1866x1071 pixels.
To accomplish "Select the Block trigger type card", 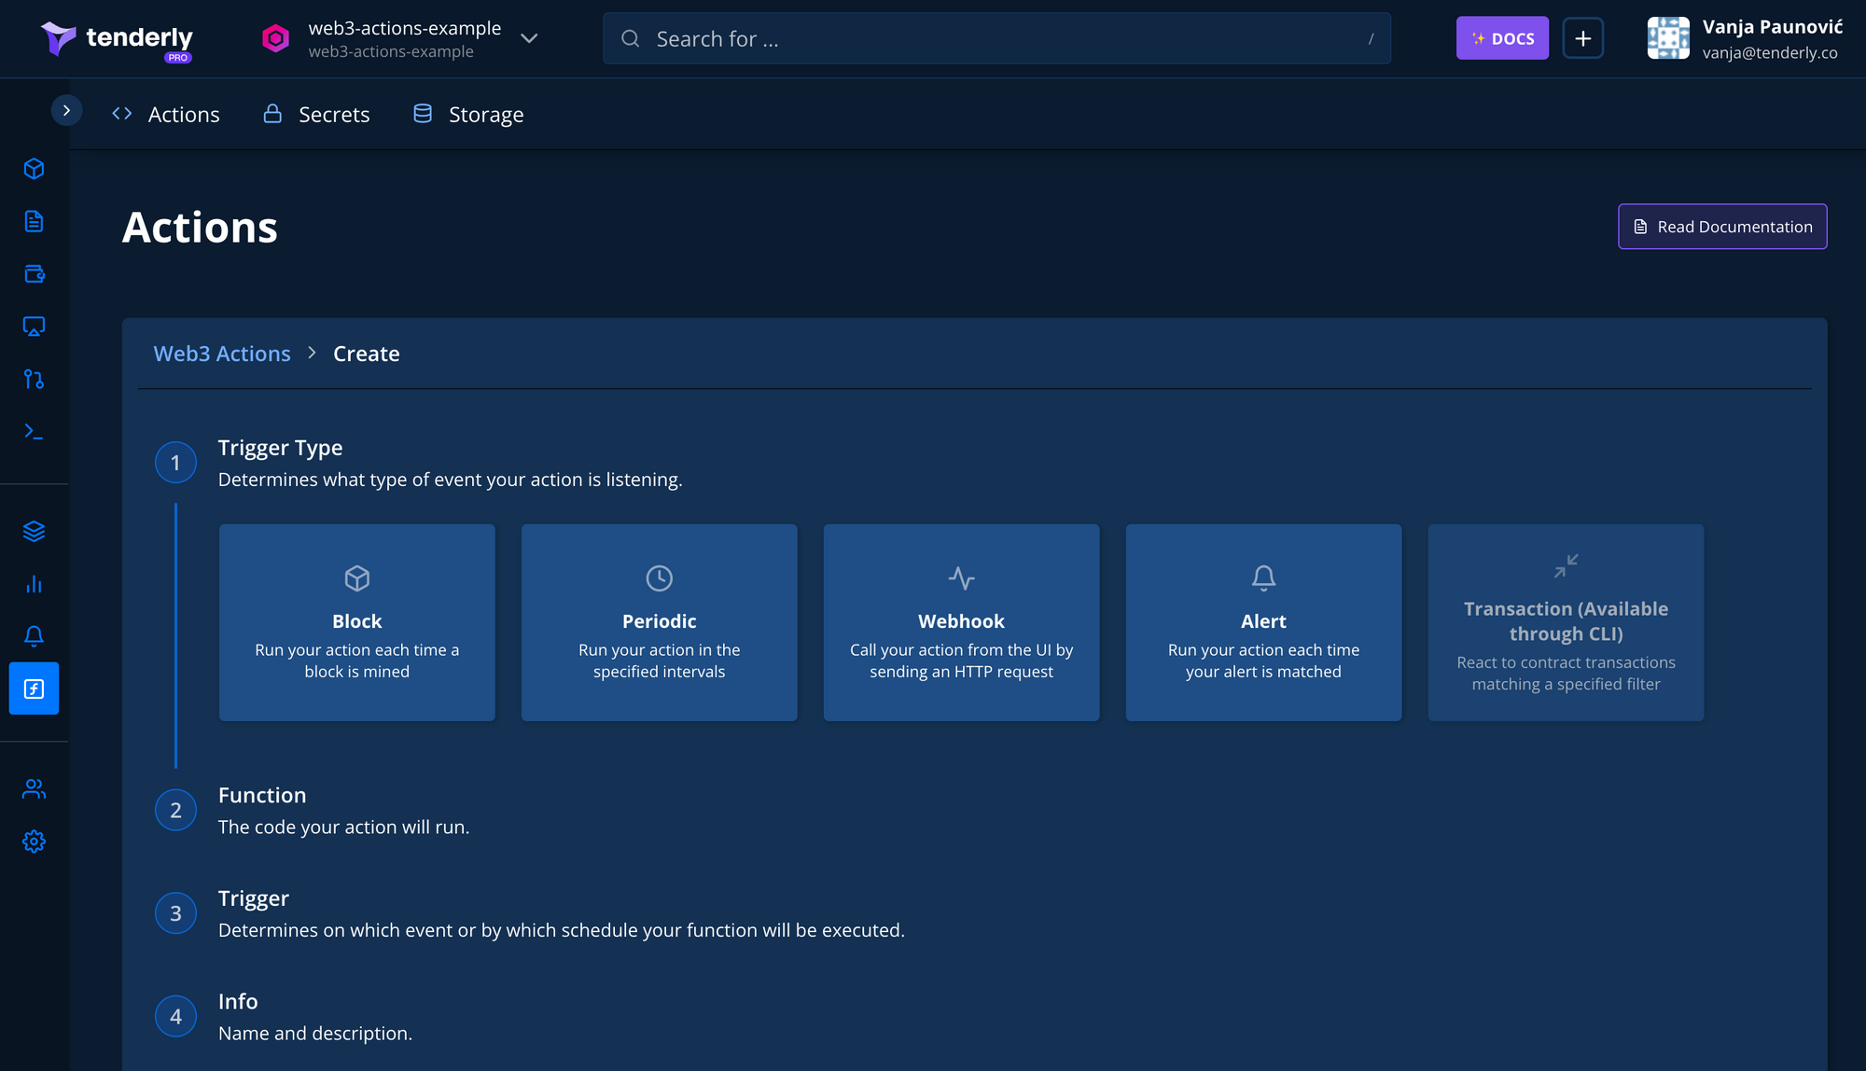I will tap(356, 622).
